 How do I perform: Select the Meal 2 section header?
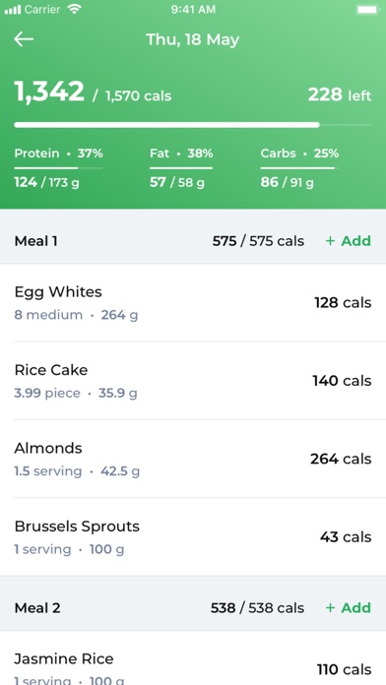(193, 607)
